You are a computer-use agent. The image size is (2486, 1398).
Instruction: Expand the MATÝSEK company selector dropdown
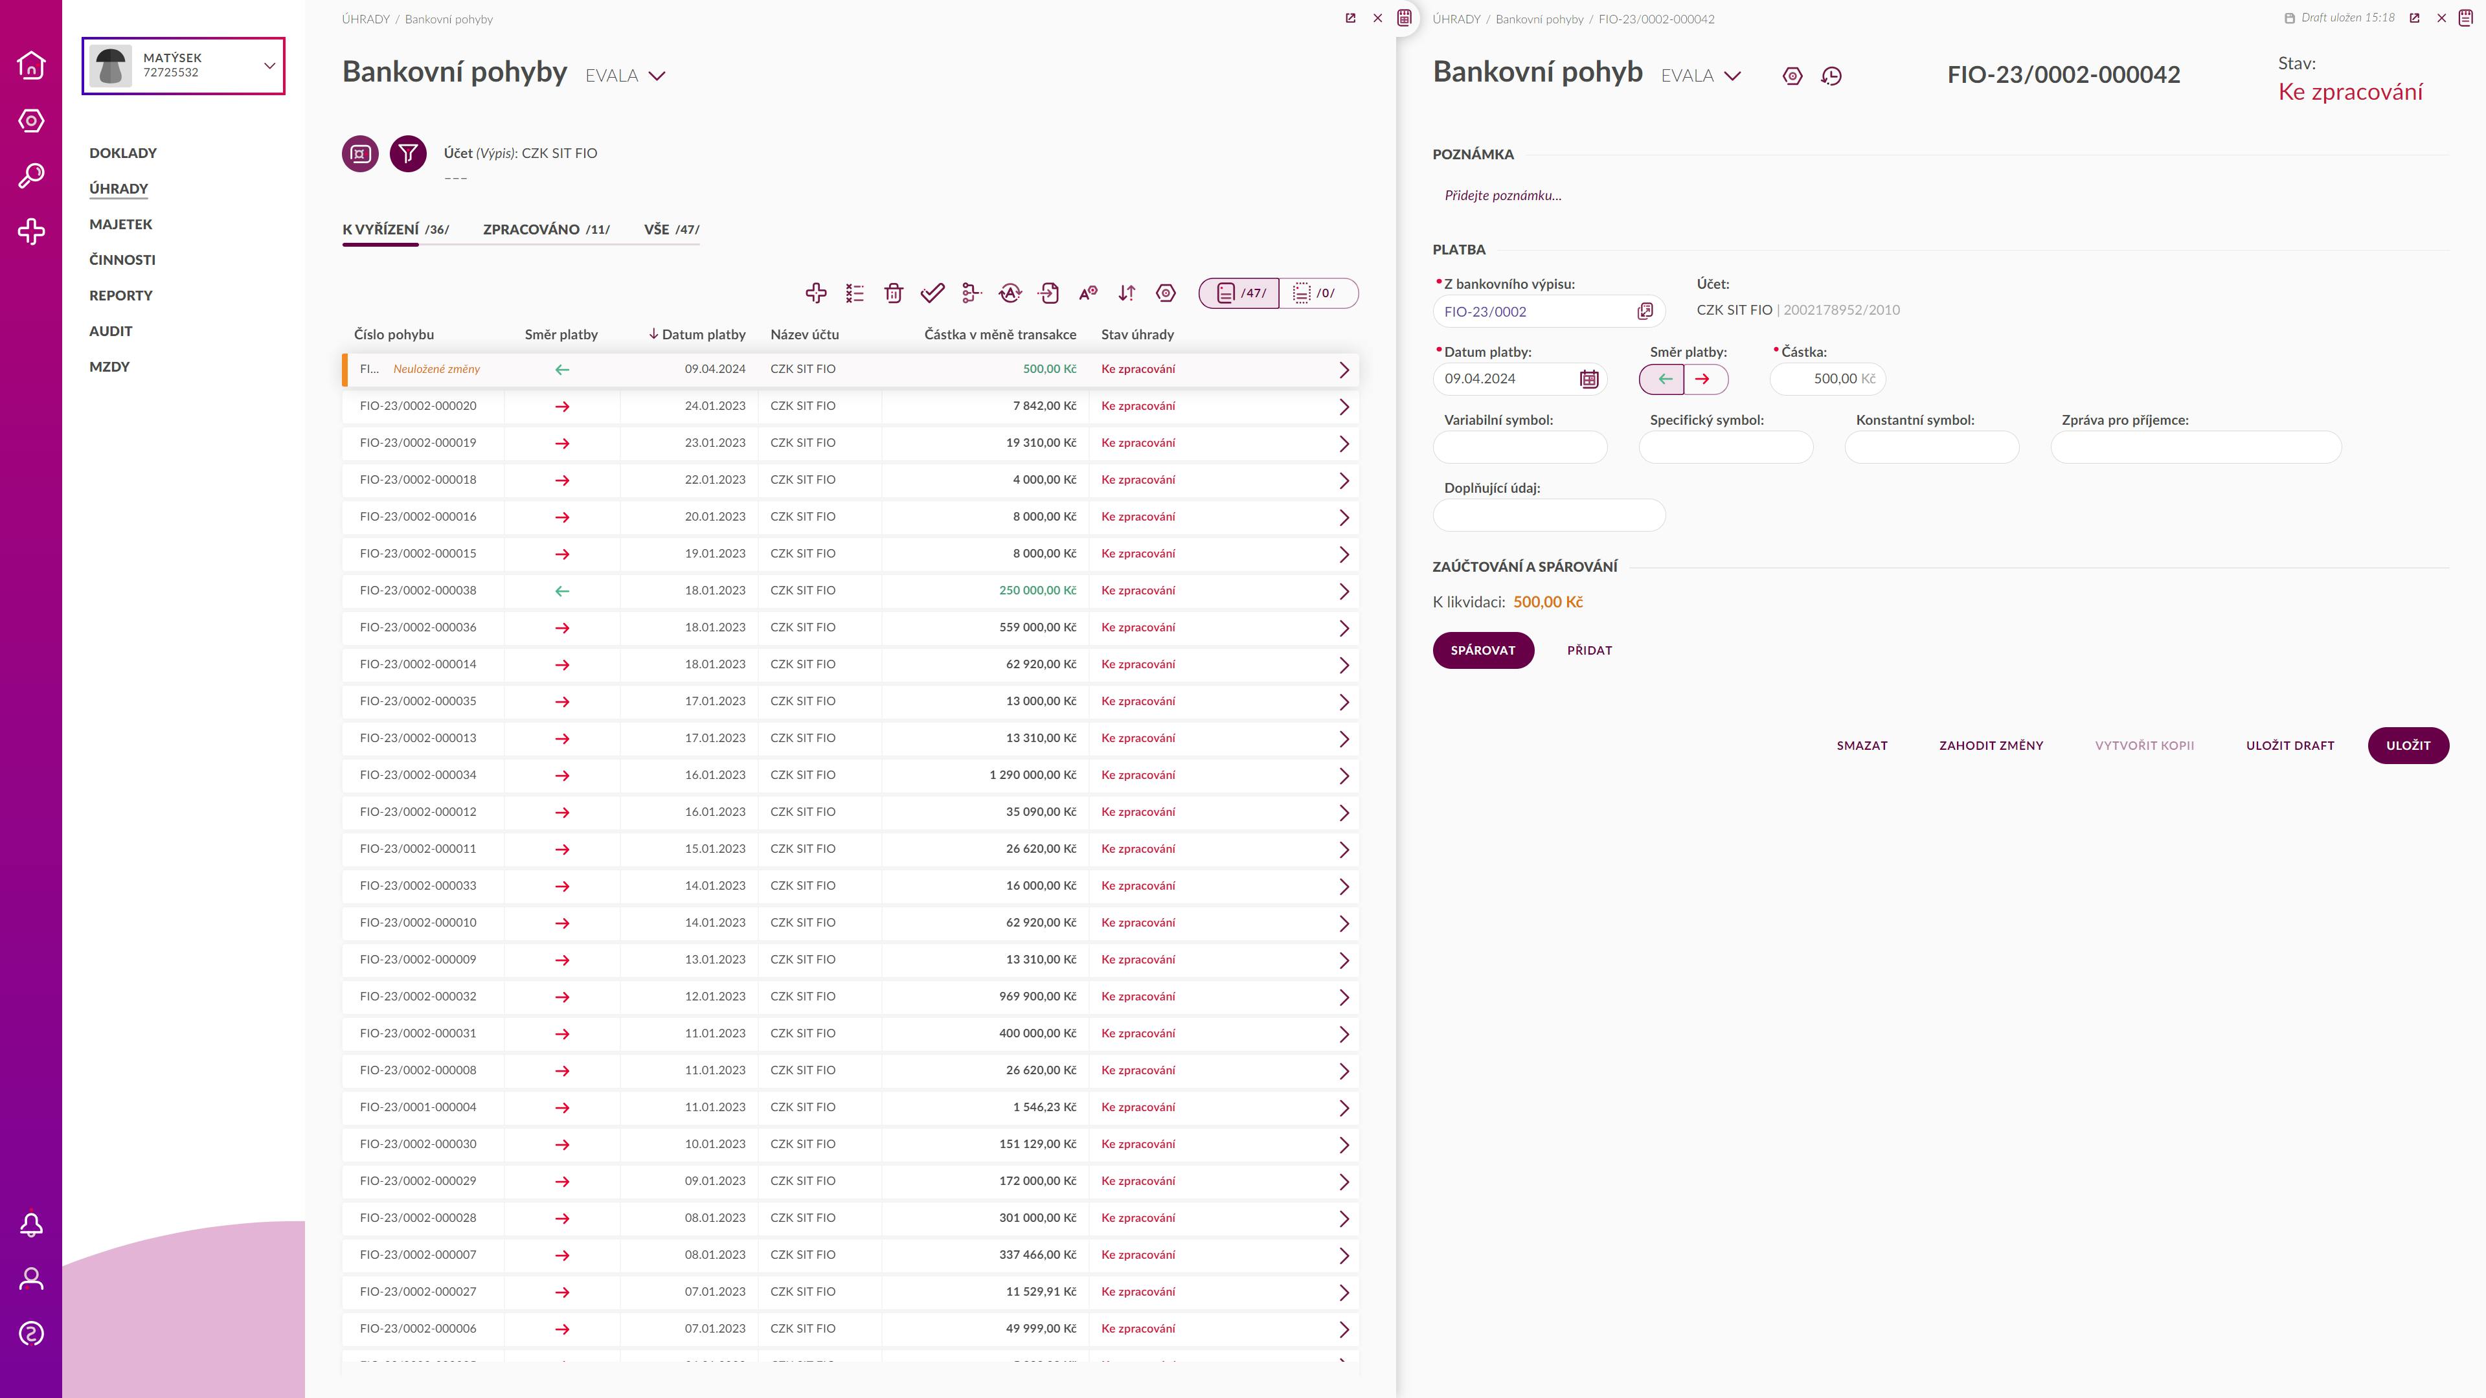click(x=269, y=65)
